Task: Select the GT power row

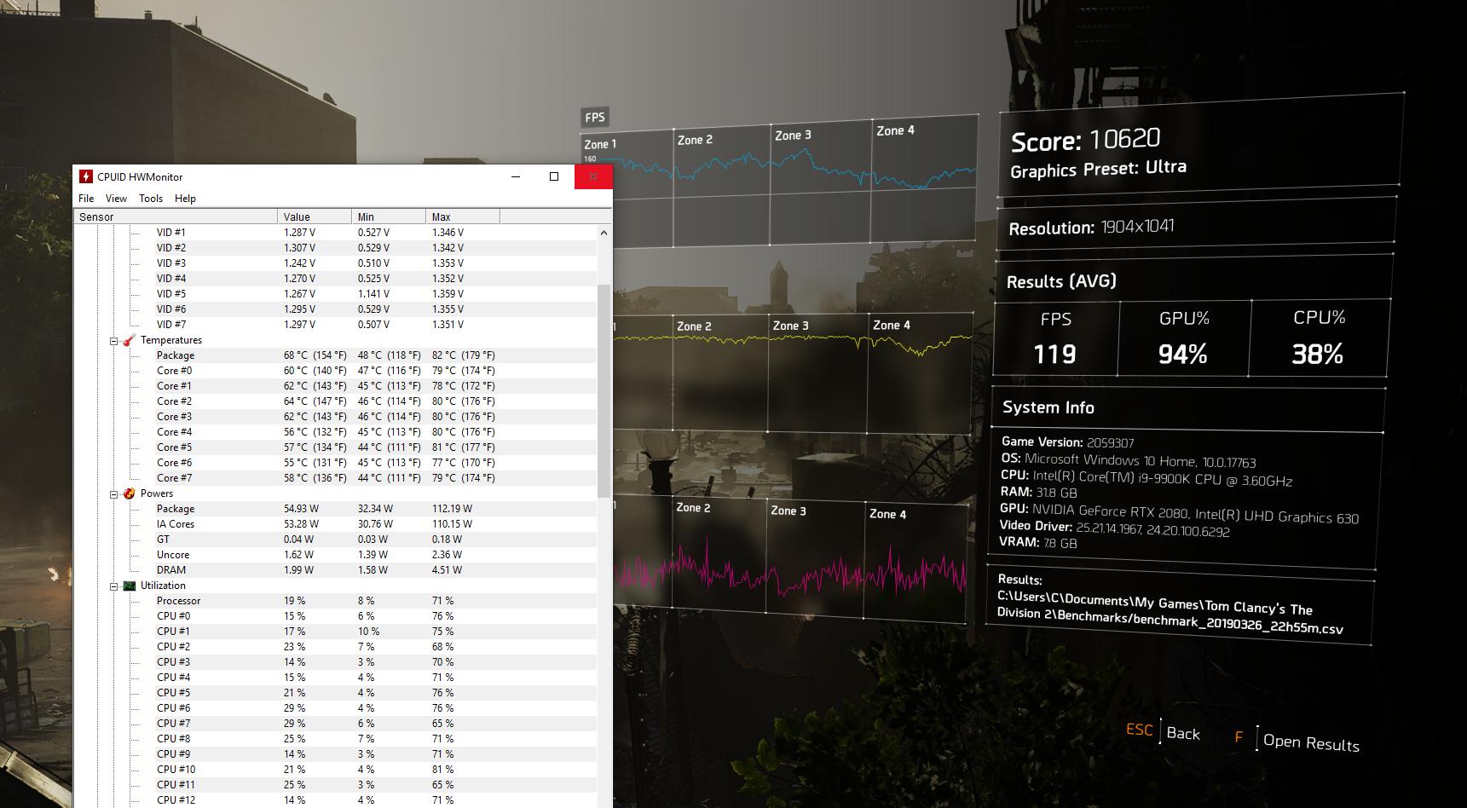Action: [335, 540]
